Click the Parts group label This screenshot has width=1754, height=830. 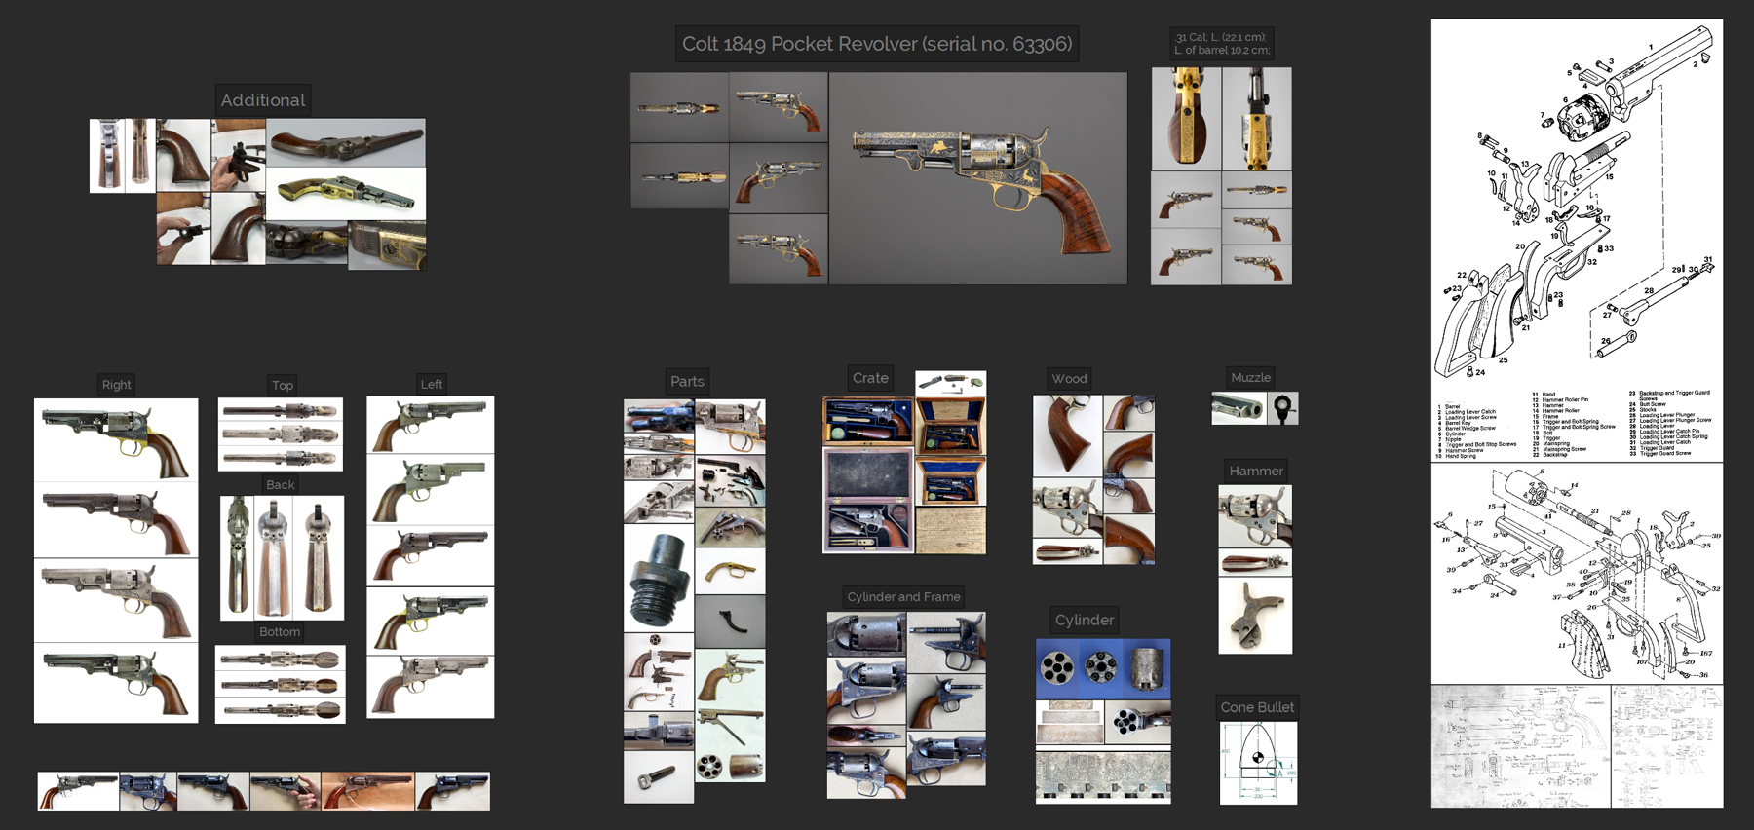(687, 382)
